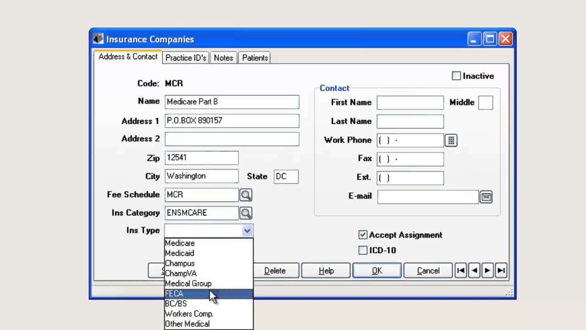Screen dimensions: 586x330
Task: Click the Middle initial field
Action: (x=486, y=103)
